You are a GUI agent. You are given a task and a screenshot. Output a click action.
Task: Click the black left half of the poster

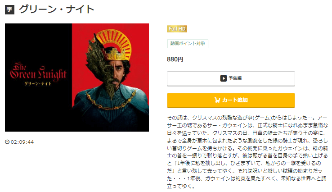click(38, 78)
